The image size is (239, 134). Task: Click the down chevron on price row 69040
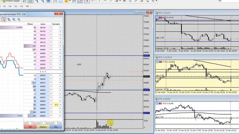[x=51, y=68]
